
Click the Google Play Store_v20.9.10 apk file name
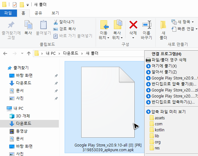[108, 147]
